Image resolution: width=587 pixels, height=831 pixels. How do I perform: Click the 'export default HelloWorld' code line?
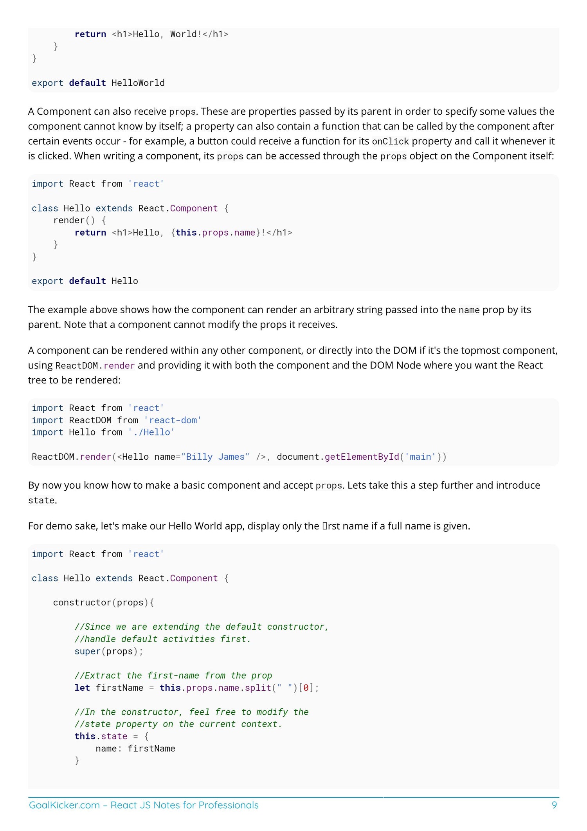click(98, 83)
